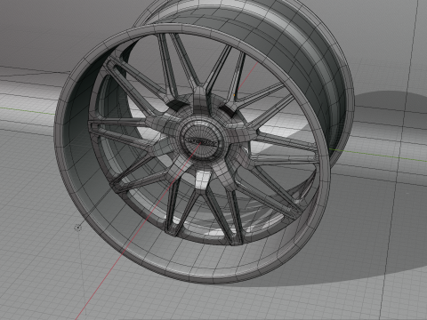Click the small orange origin dot on the spoke
The height and width of the screenshot is (320, 427).
235,95
